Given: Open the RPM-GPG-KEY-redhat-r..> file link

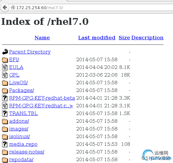Looking at the screenshot, I should click(41, 106).
